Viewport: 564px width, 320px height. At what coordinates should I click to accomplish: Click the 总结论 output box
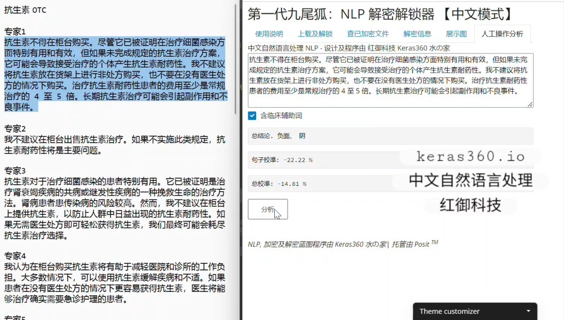click(x=390, y=136)
